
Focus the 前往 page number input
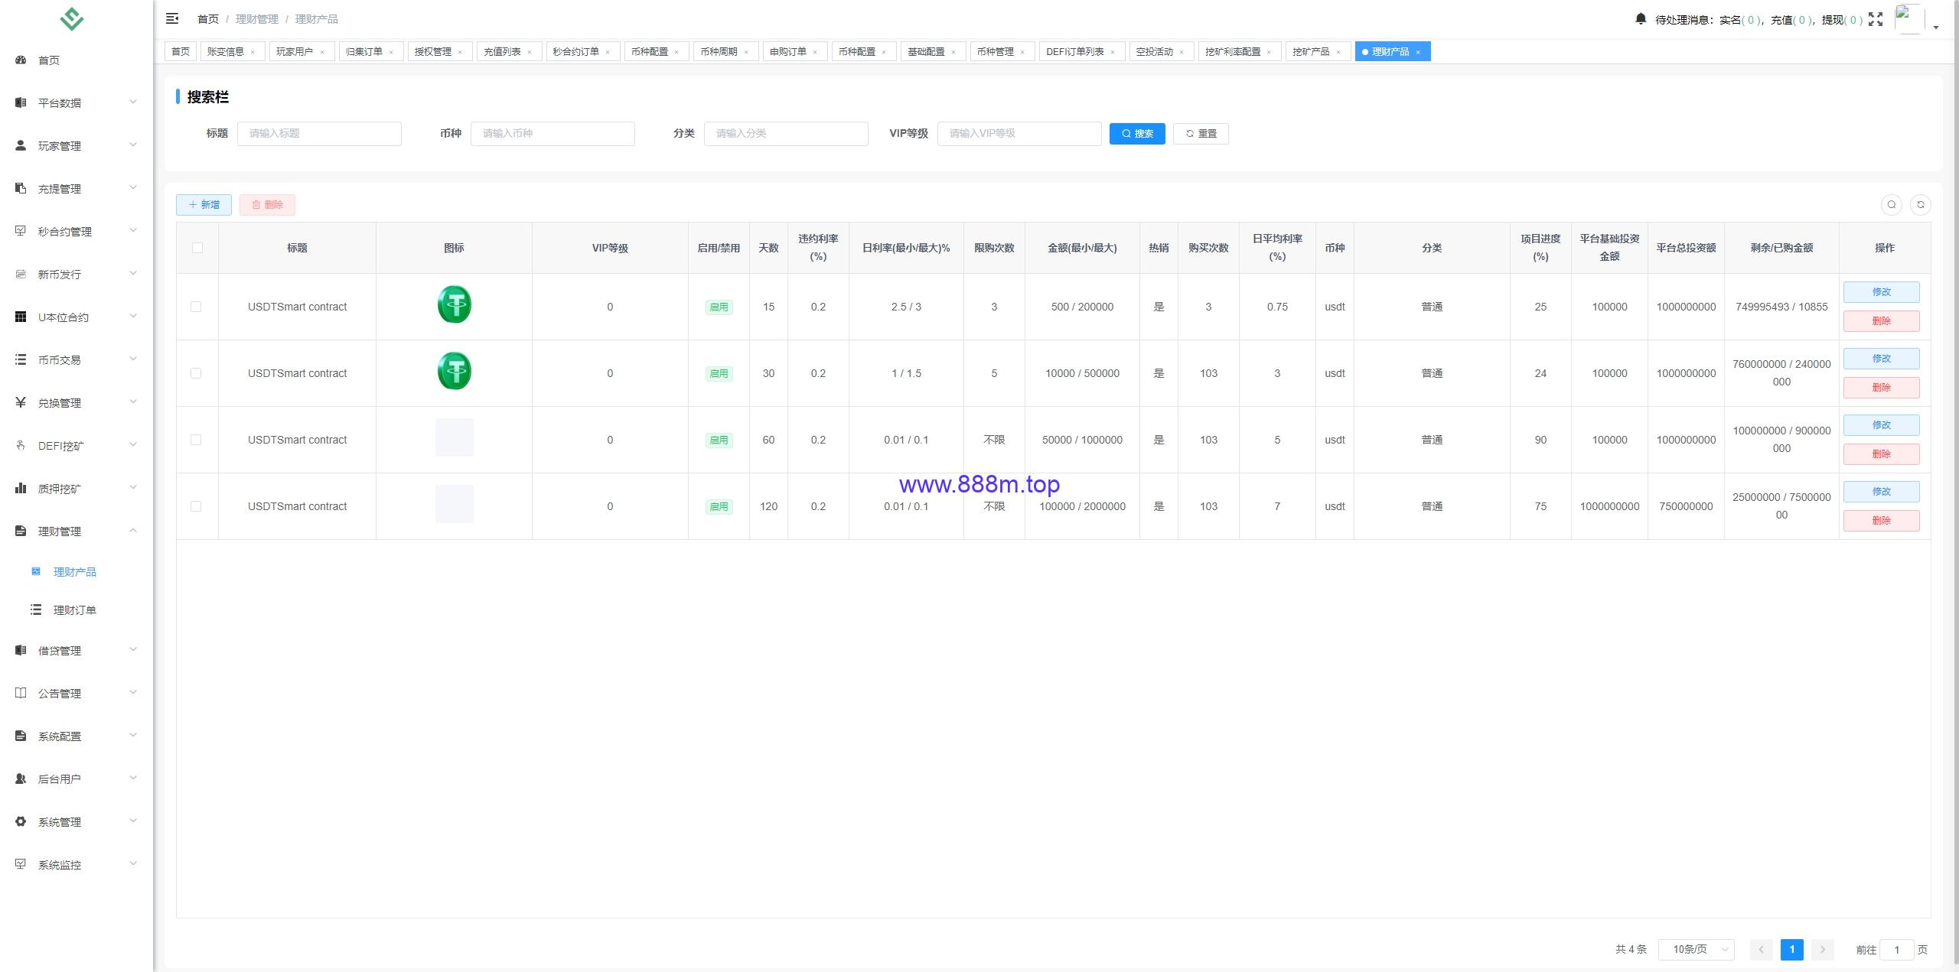click(1896, 950)
